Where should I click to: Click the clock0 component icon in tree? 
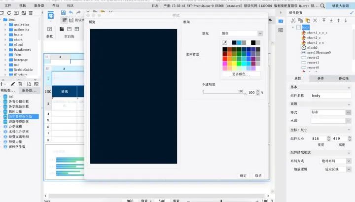click(304, 48)
